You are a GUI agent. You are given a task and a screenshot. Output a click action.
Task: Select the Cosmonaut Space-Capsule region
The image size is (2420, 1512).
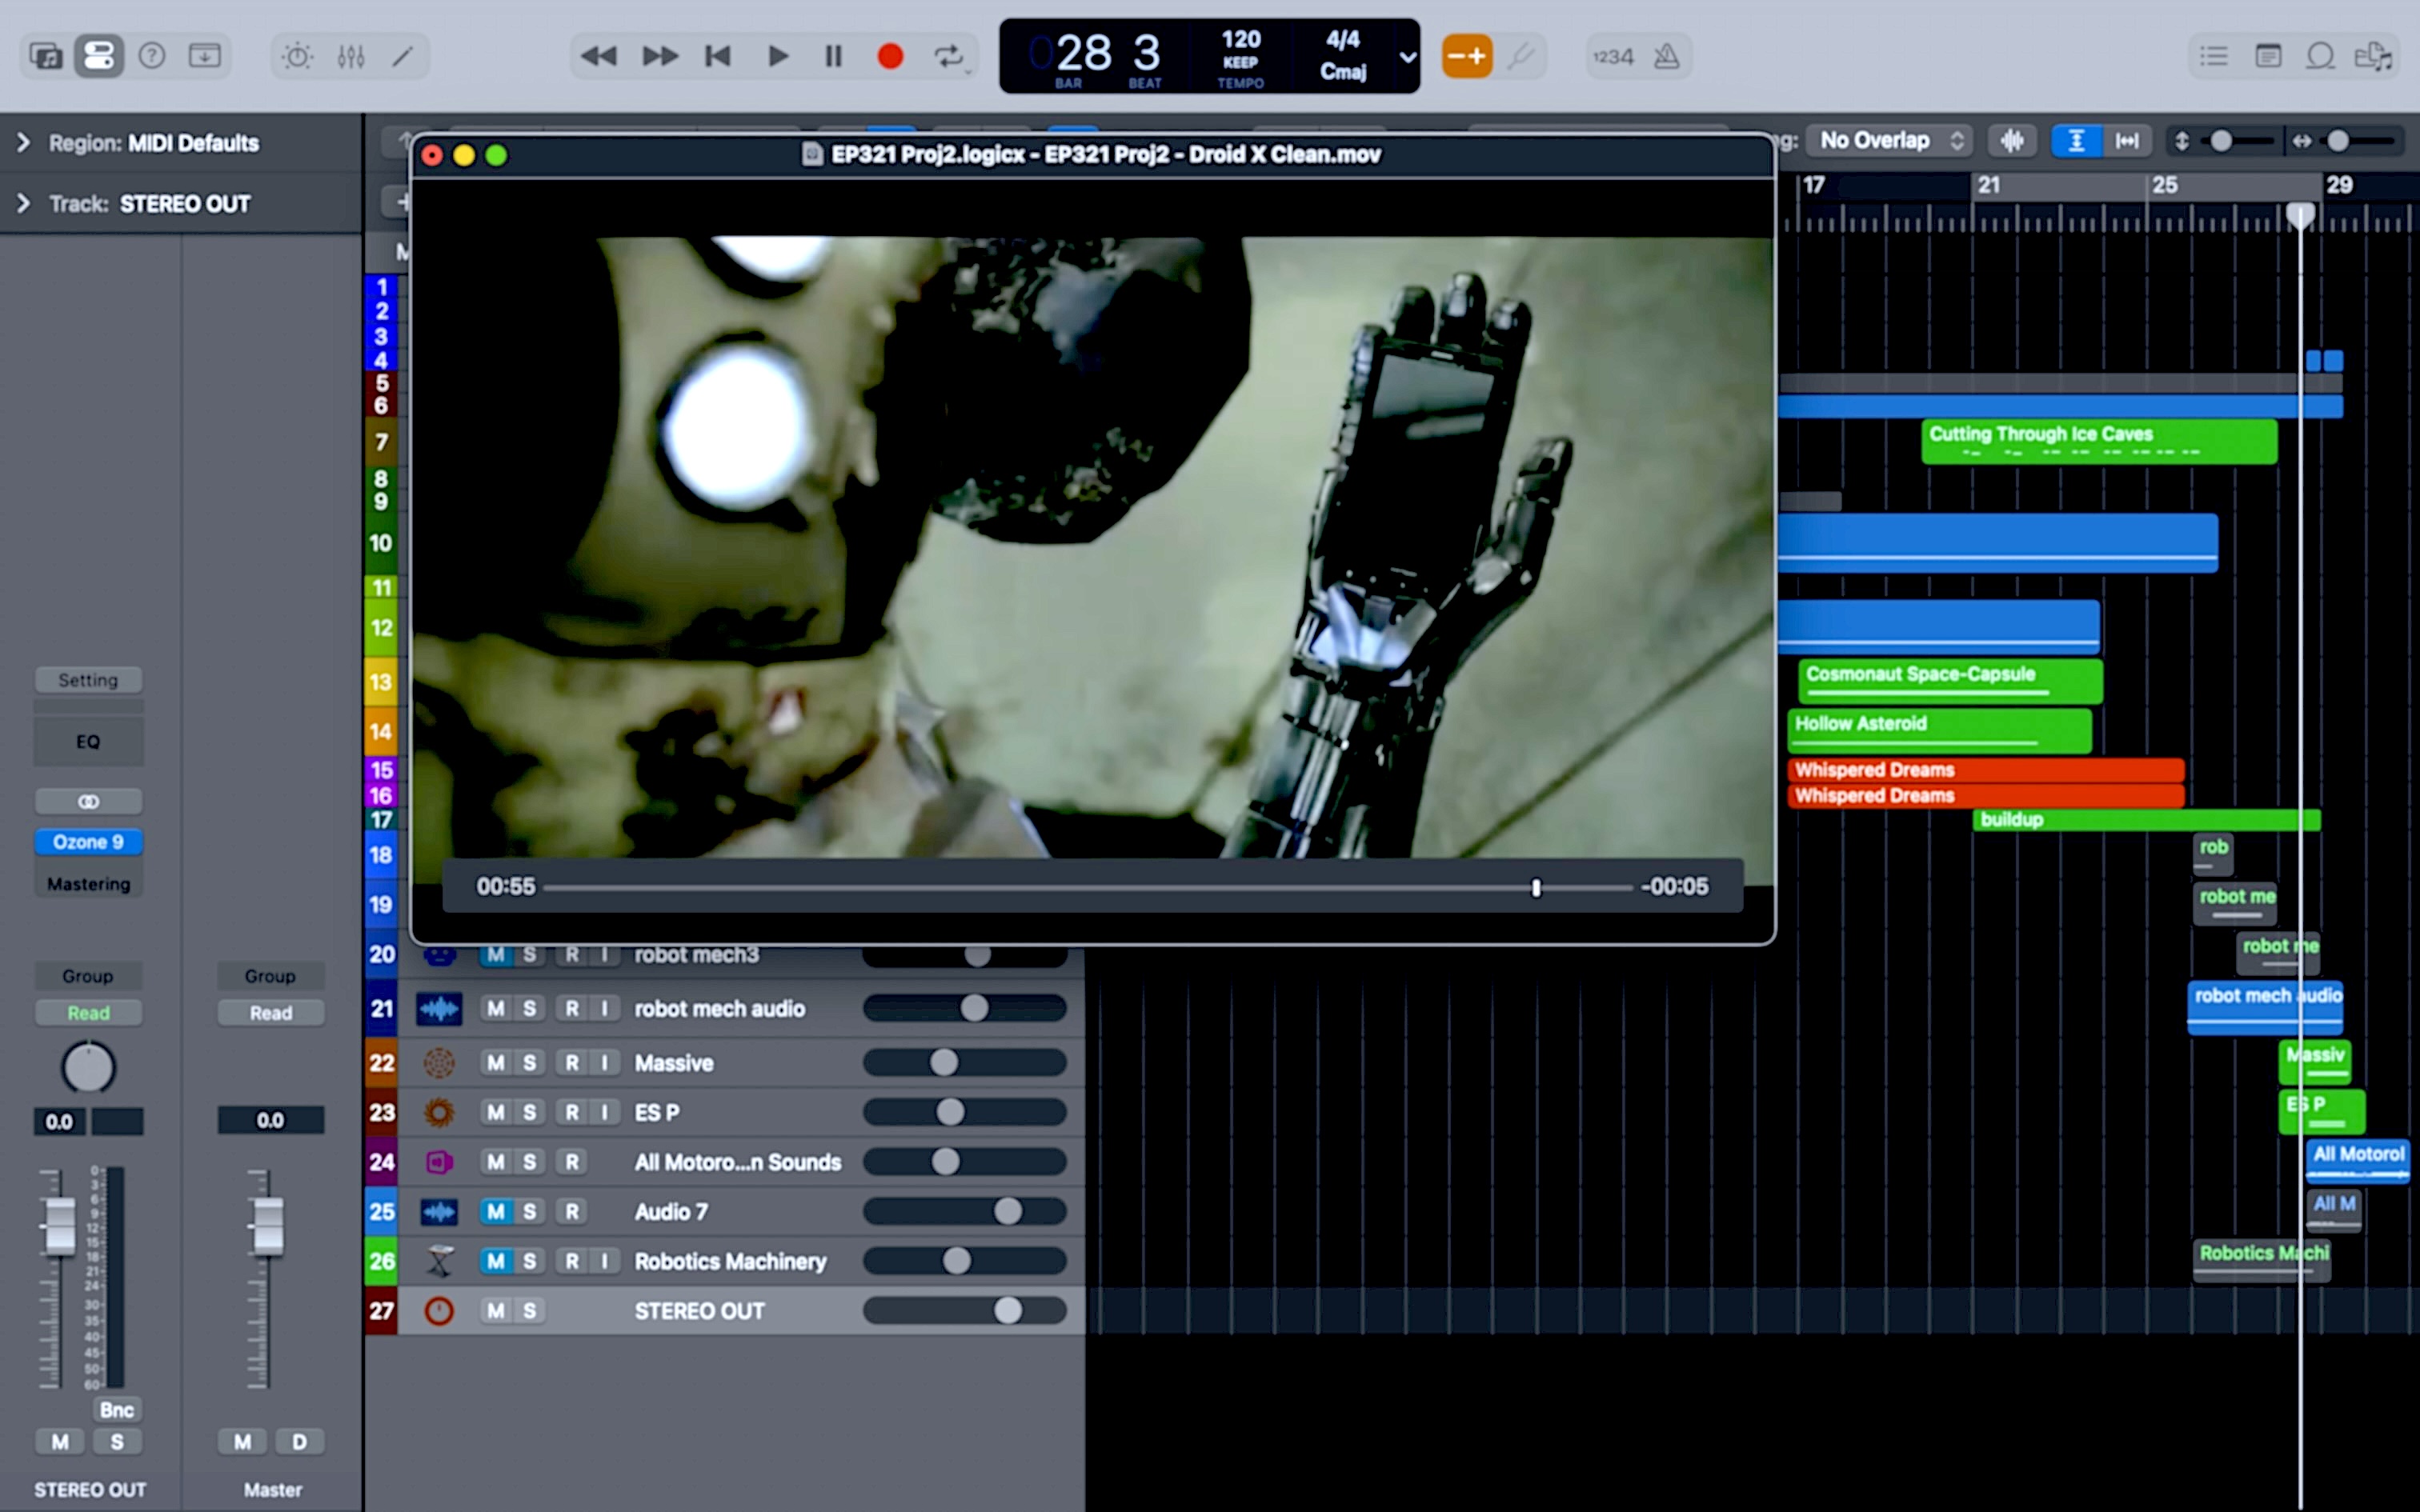1950,681
